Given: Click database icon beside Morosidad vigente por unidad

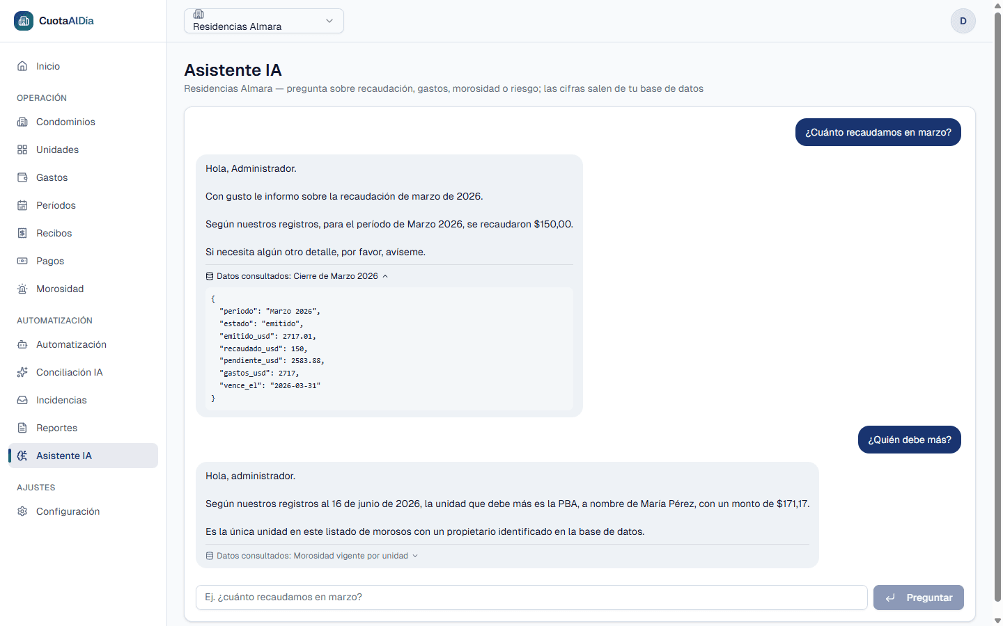Looking at the screenshot, I should coord(210,556).
